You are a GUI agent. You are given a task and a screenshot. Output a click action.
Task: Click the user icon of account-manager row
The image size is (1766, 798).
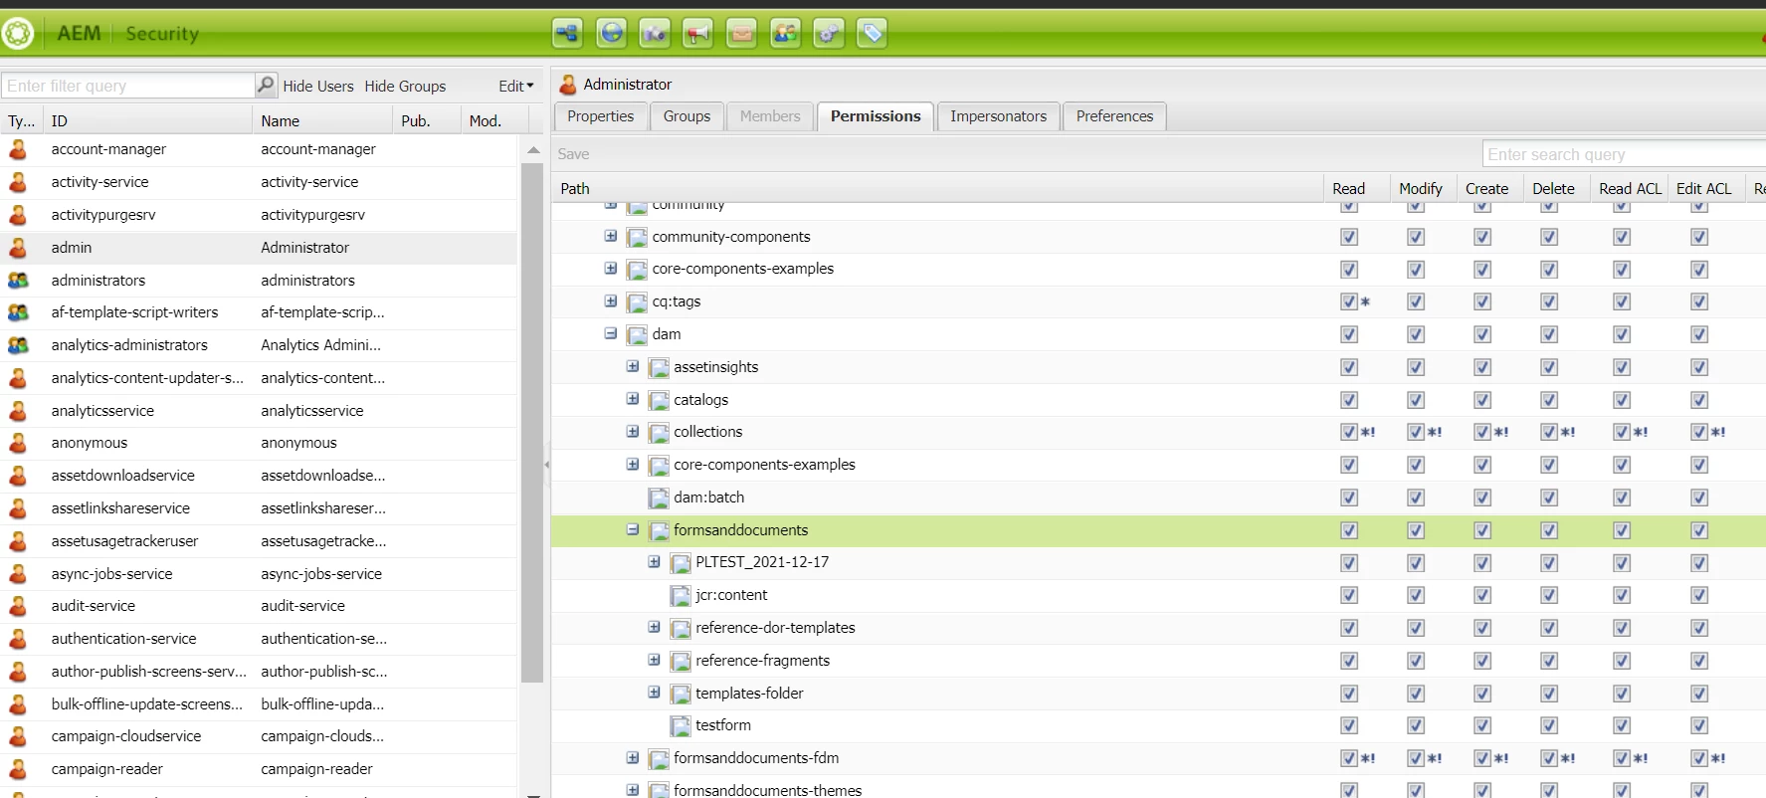18,149
